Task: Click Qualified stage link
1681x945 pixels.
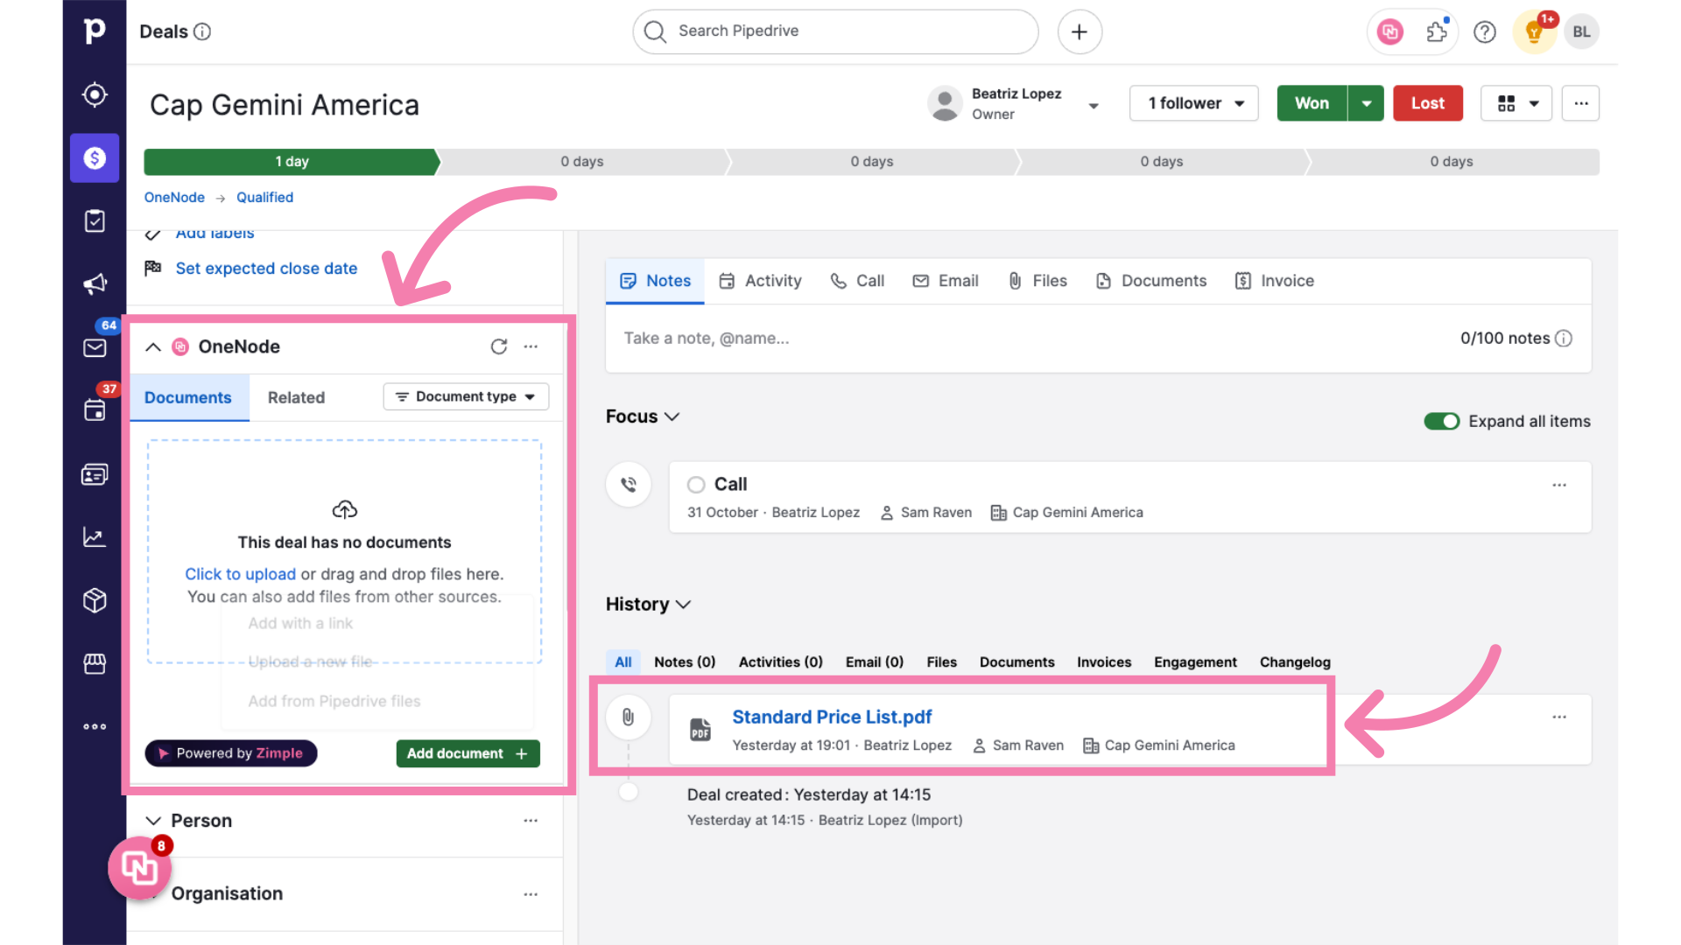Action: (x=264, y=198)
